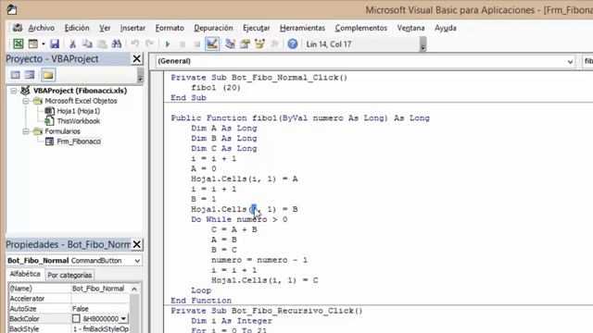
Task: Toggle Folders icon in Project panel
Action: click(x=48, y=75)
